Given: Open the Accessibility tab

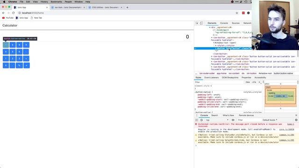Looking at the screenshot, I should point(260,78).
